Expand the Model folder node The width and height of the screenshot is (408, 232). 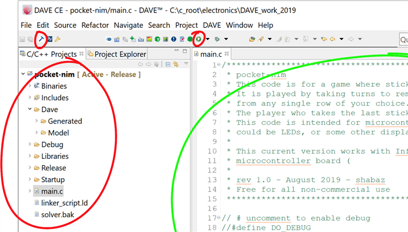(36, 132)
